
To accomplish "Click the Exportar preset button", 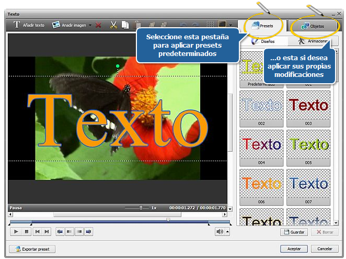I will (x=32, y=249).
